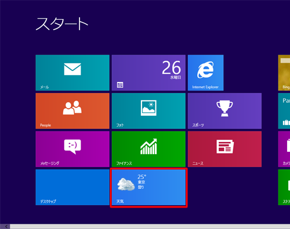Open the Messaging (メッセージング) tile
This screenshot has width=290, height=229.
tap(72, 149)
